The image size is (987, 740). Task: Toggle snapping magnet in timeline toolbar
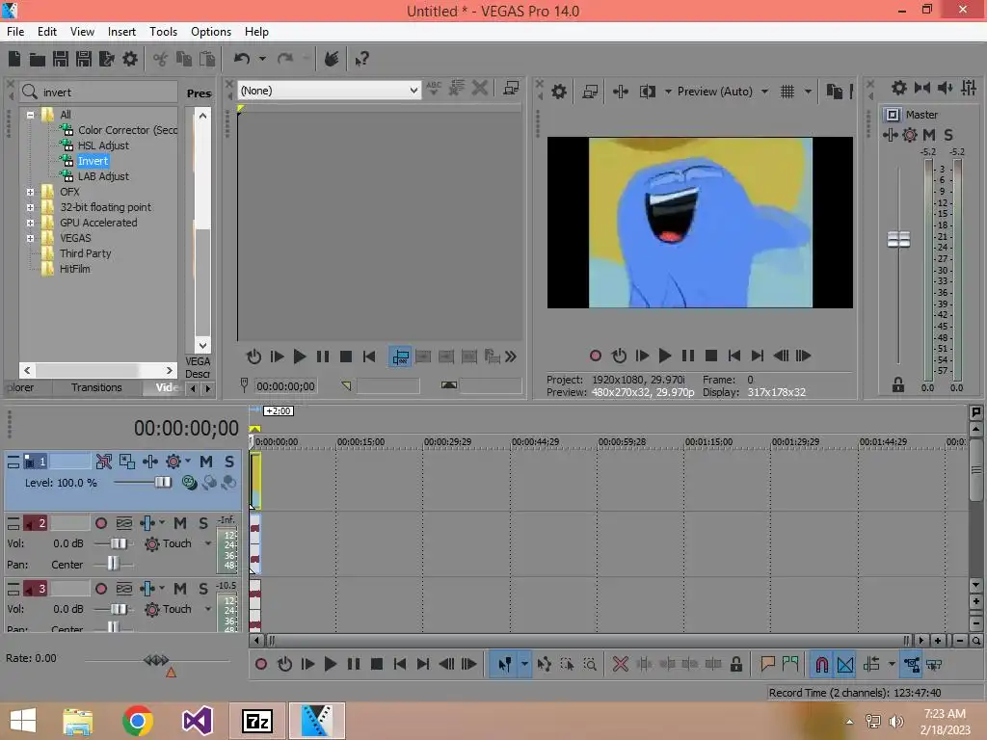point(821,665)
